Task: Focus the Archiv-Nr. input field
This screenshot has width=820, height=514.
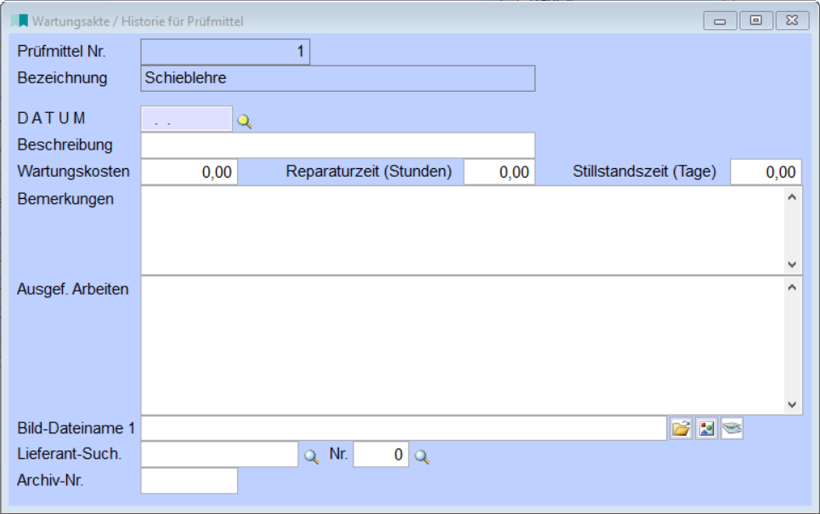Action: (189, 481)
